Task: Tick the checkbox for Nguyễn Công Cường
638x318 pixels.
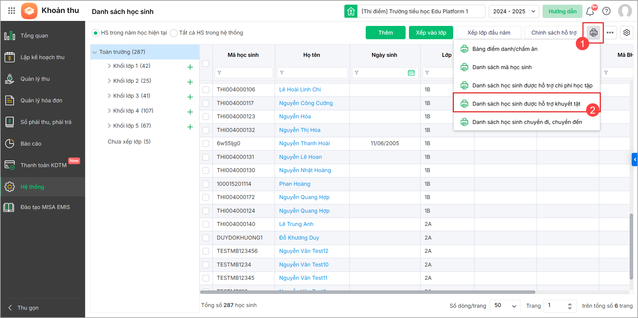Action: tap(206, 103)
